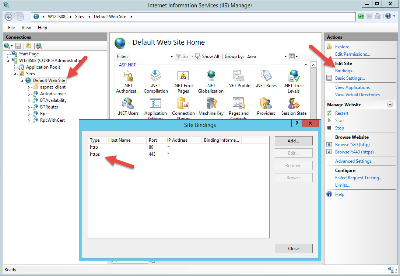Collapse the Manage Website section

pyautogui.click(x=390, y=104)
